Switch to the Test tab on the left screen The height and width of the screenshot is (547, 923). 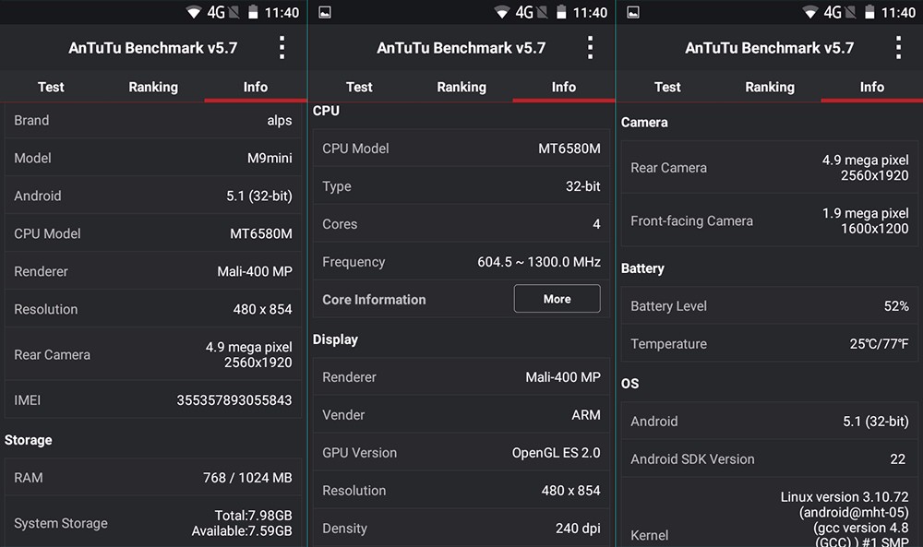coord(51,87)
